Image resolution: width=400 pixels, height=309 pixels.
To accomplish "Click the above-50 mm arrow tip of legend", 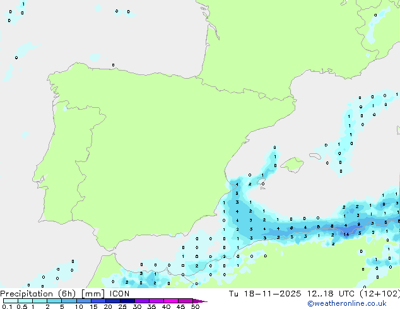I will point(200,301).
